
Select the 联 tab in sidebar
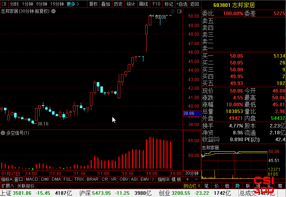pos(248,186)
